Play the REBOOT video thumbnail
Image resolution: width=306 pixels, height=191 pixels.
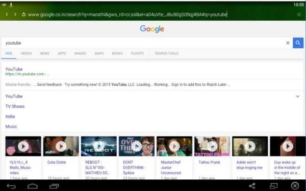pos(99,146)
